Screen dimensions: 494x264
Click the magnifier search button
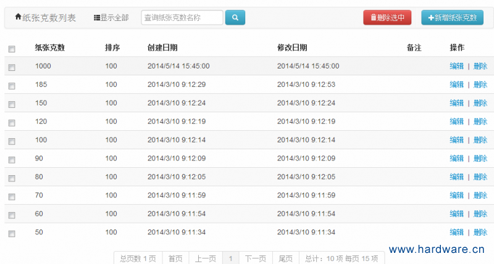pos(235,17)
